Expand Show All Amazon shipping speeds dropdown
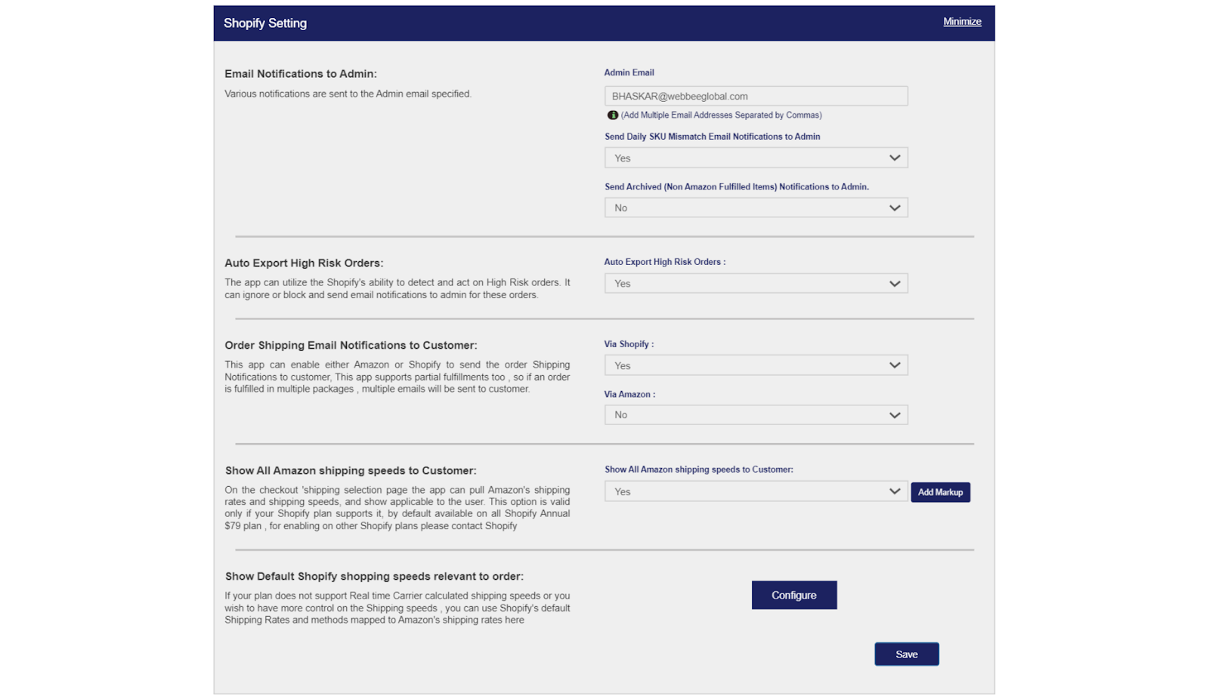 tap(756, 491)
